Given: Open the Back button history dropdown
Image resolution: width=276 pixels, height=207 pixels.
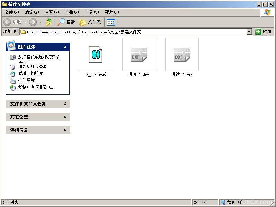Looking at the screenshot, I should click(25, 22).
